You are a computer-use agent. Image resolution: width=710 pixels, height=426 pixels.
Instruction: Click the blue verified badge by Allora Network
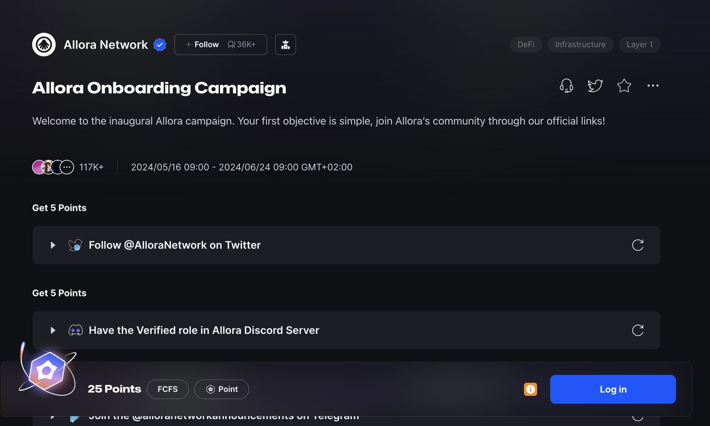click(x=160, y=44)
